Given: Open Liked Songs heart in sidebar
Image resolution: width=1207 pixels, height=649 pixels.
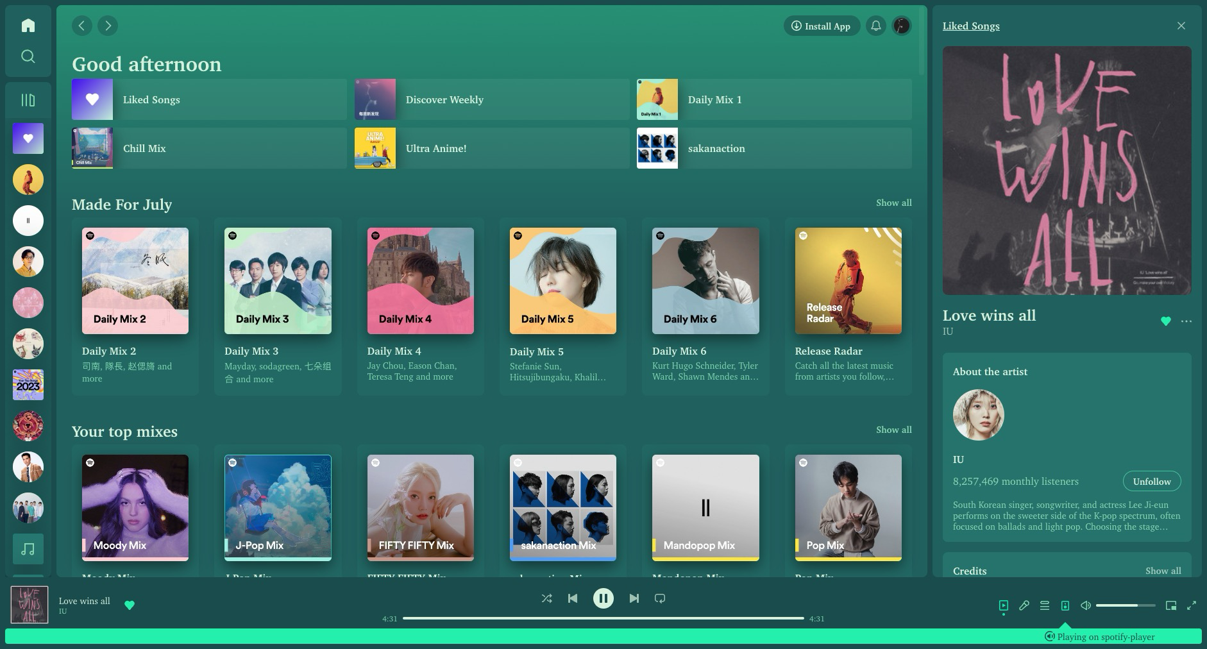Looking at the screenshot, I should click(28, 139).
